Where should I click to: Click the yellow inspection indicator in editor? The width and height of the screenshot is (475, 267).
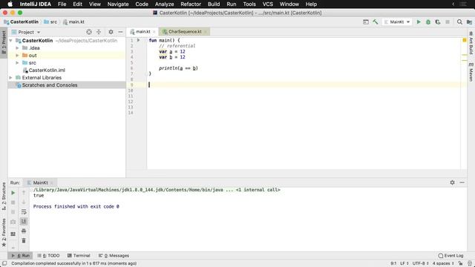465,40
